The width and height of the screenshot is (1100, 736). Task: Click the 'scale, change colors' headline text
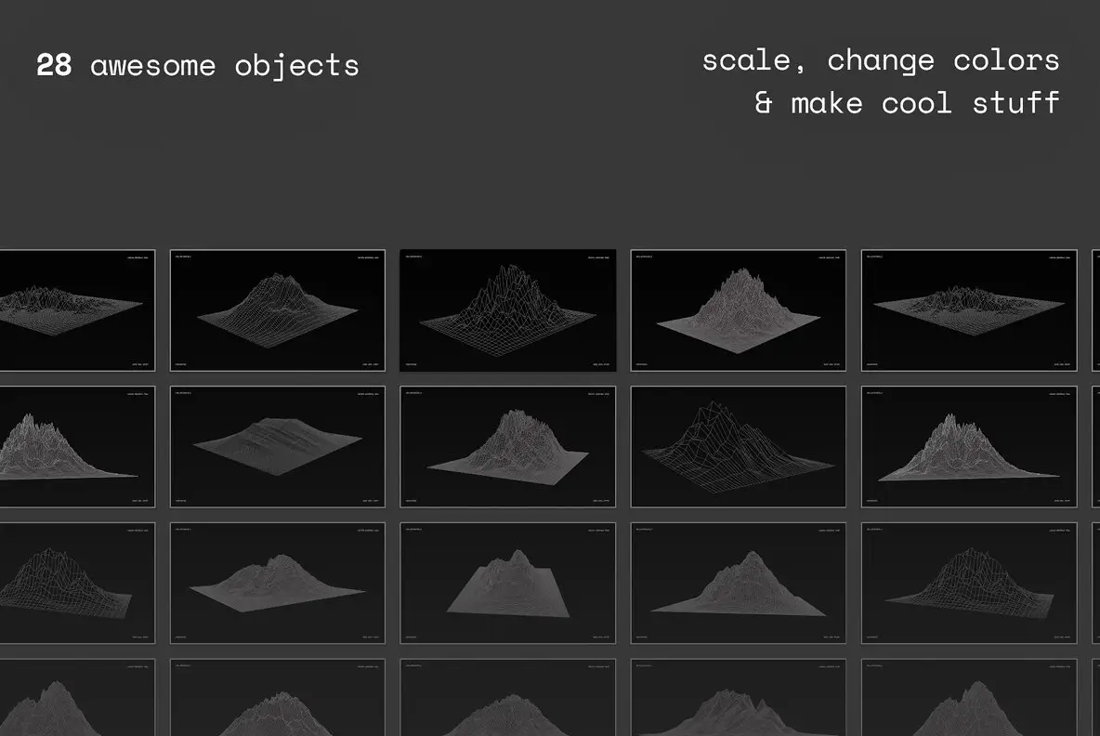pyautogui.click(x=881, y=60)
